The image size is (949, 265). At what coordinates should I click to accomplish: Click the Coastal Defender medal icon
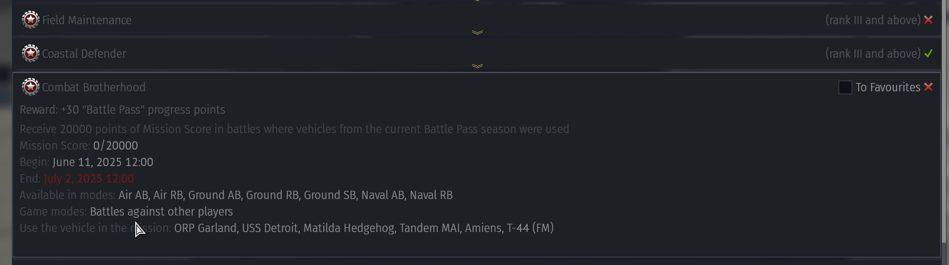31,54
